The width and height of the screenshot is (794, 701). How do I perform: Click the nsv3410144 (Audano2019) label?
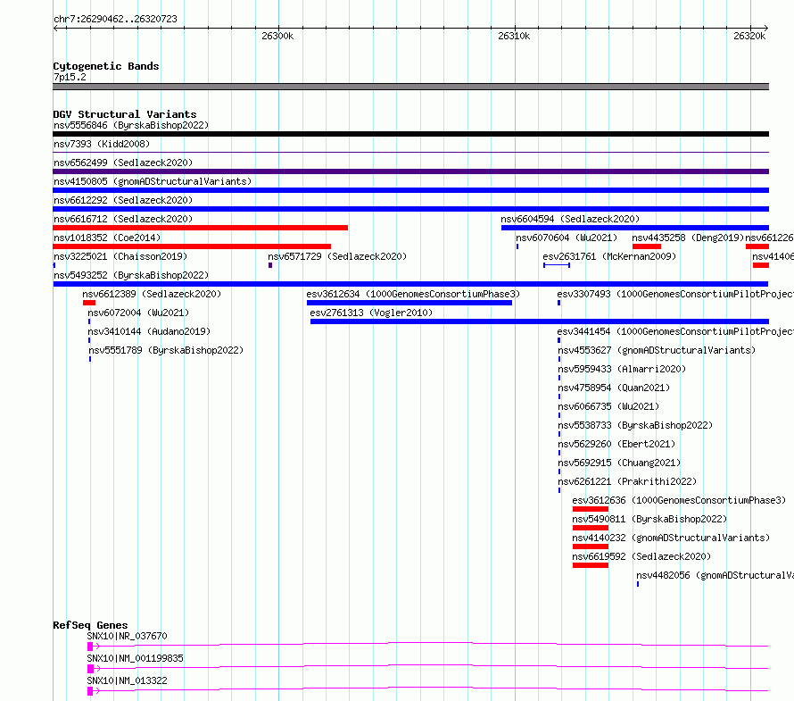pos(149,331)
